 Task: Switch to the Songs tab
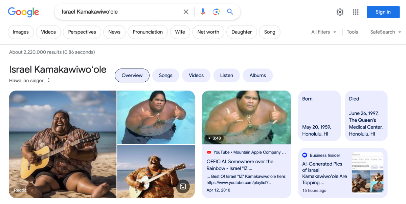[166, 76]
